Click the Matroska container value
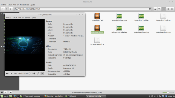This screenshot has height=98, width=175. pos(67,42)
